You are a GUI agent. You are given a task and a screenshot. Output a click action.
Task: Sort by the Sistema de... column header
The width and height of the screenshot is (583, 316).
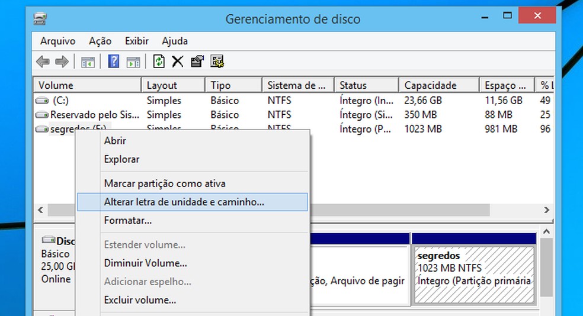(x=298, y=85)
